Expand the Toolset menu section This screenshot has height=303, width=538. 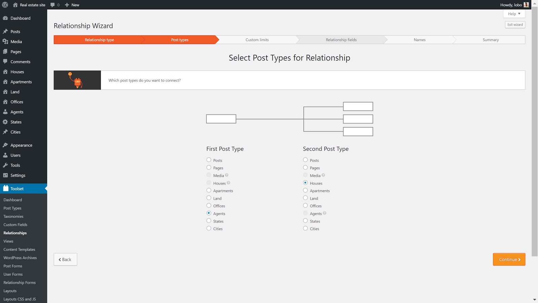click(17, 189)
